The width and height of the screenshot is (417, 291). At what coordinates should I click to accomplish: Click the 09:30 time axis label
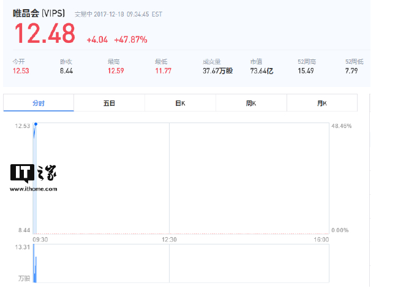coord(40,240)
